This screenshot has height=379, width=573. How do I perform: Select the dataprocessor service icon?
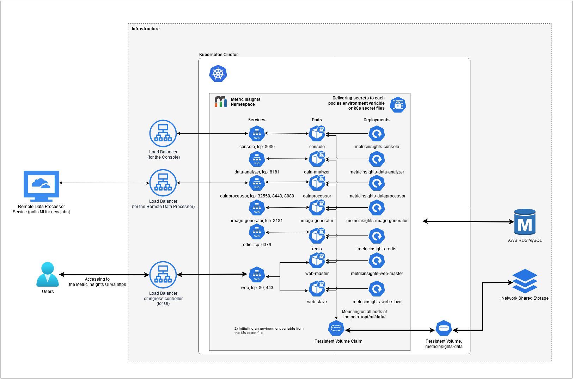point(257,183)
